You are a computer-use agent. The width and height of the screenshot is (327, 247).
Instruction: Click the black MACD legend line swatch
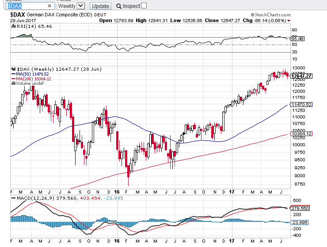click(x=14, y=198)
